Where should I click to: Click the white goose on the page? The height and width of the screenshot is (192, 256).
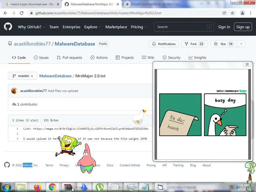pos(139,116)
